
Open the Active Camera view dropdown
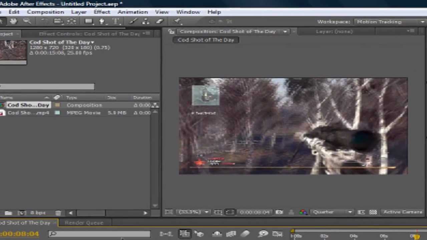[x=403, y=212]
